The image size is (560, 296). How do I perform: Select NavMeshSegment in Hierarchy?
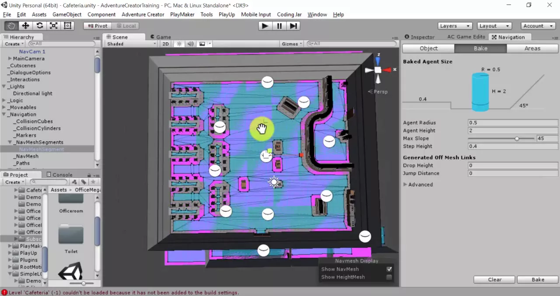[42, 149]
